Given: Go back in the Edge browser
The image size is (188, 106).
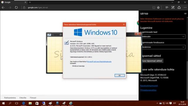Looking at the screenshot, I should pyautogui.click(x=3, y=7).
